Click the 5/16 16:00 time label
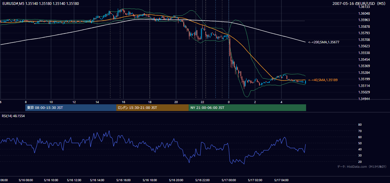This screenshot has height=183, width=390. click(x=123, y=180)
